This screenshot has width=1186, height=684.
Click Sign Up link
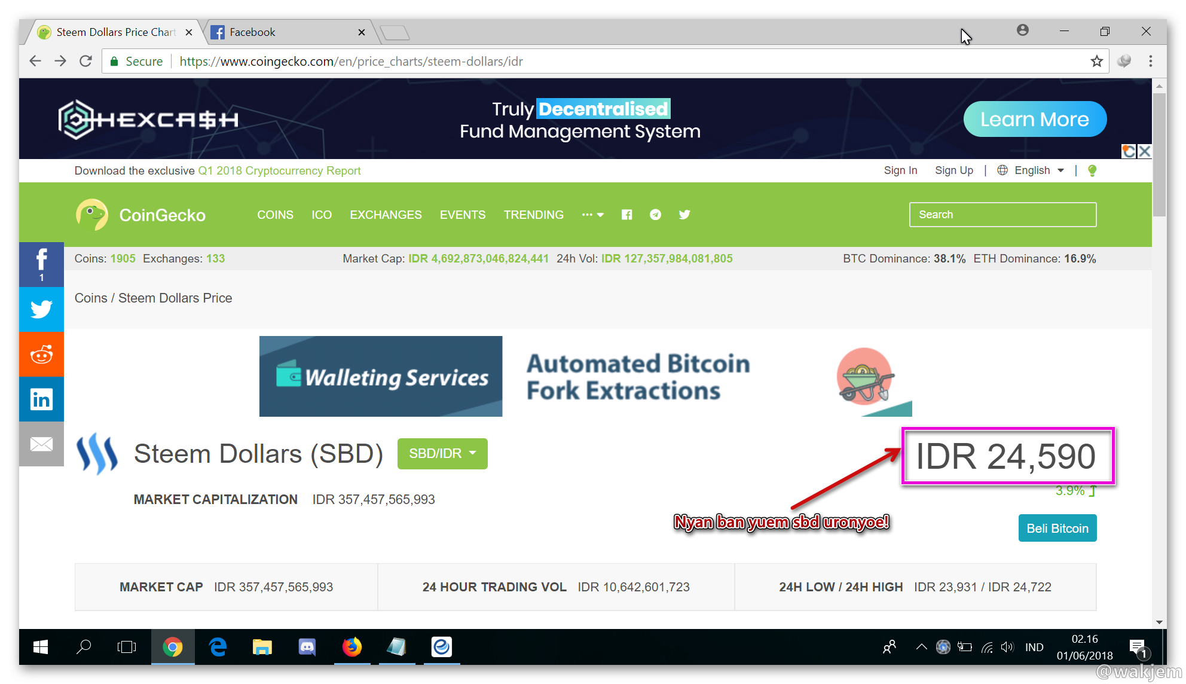[954, 170]
